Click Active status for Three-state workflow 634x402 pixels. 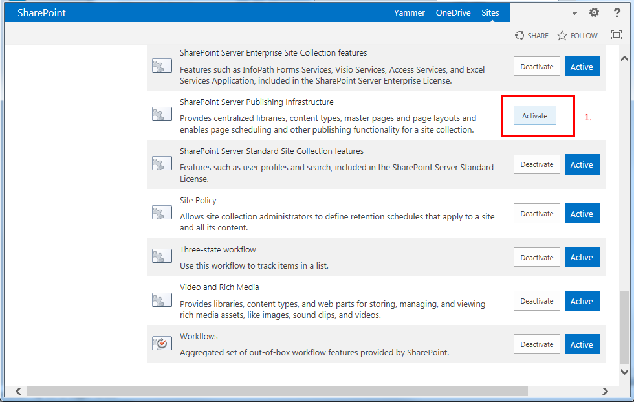point(582,258)
